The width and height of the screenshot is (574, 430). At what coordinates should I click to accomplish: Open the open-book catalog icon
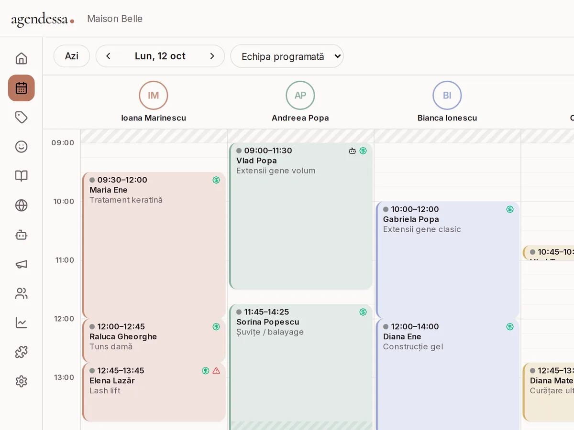21,176
